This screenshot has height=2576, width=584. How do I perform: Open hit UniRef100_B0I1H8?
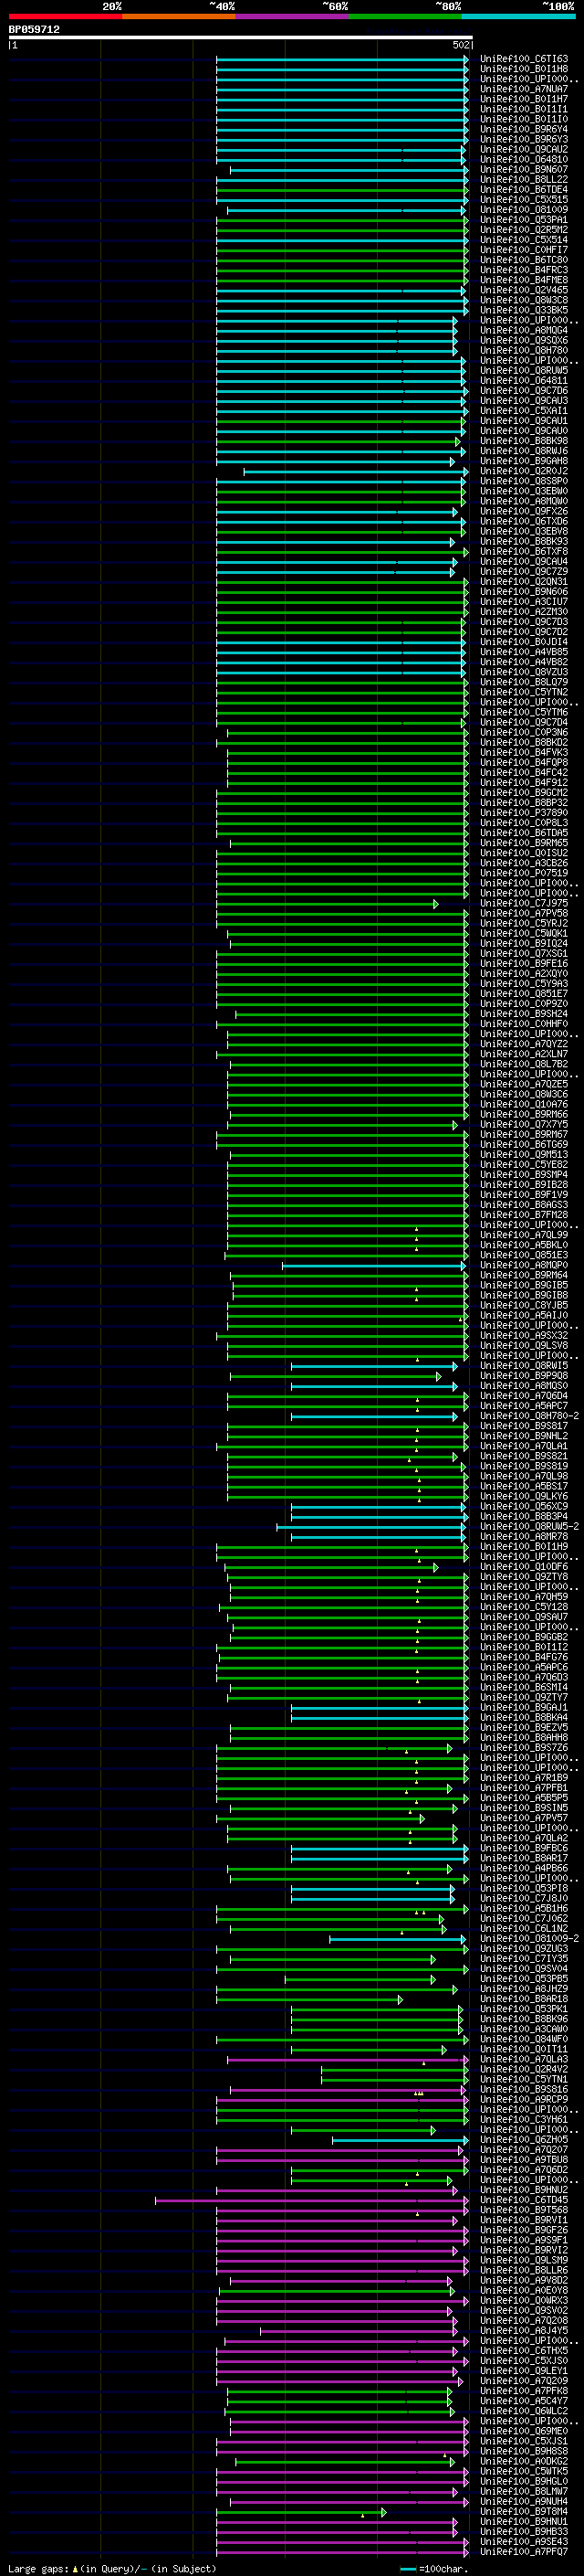point(523,69)
